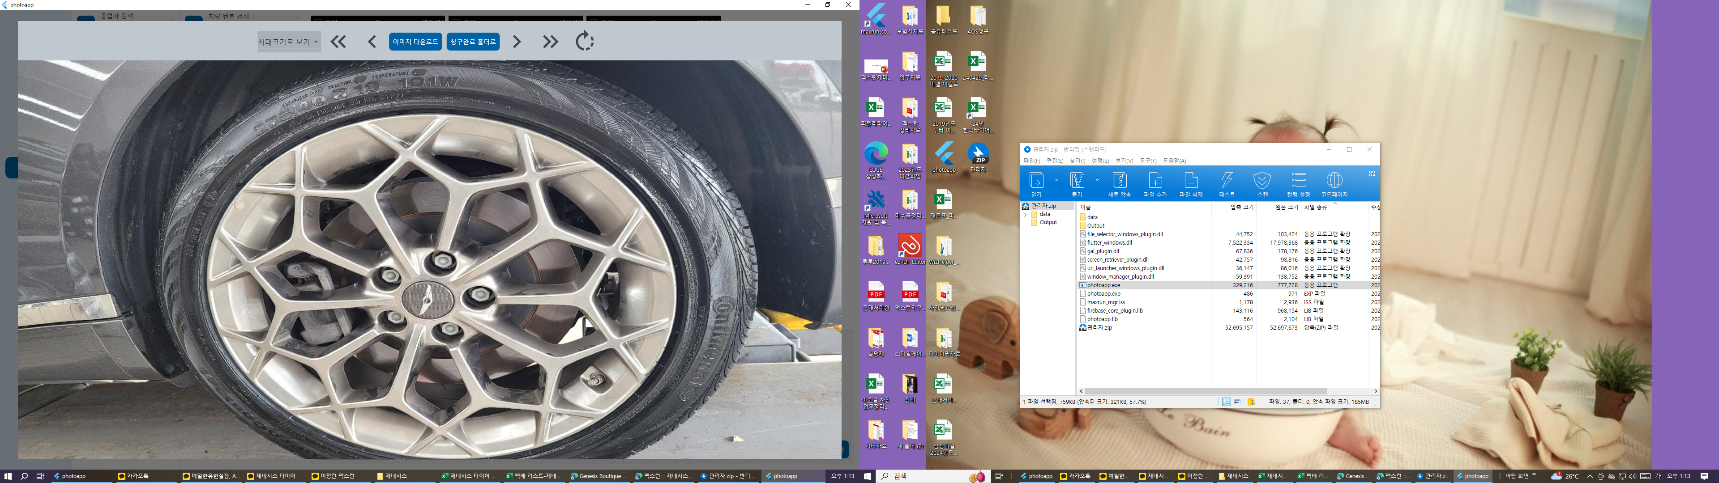1719x483 pixels.
Task: Switch to image preview view in status bar
Action: click(1238, 402)
